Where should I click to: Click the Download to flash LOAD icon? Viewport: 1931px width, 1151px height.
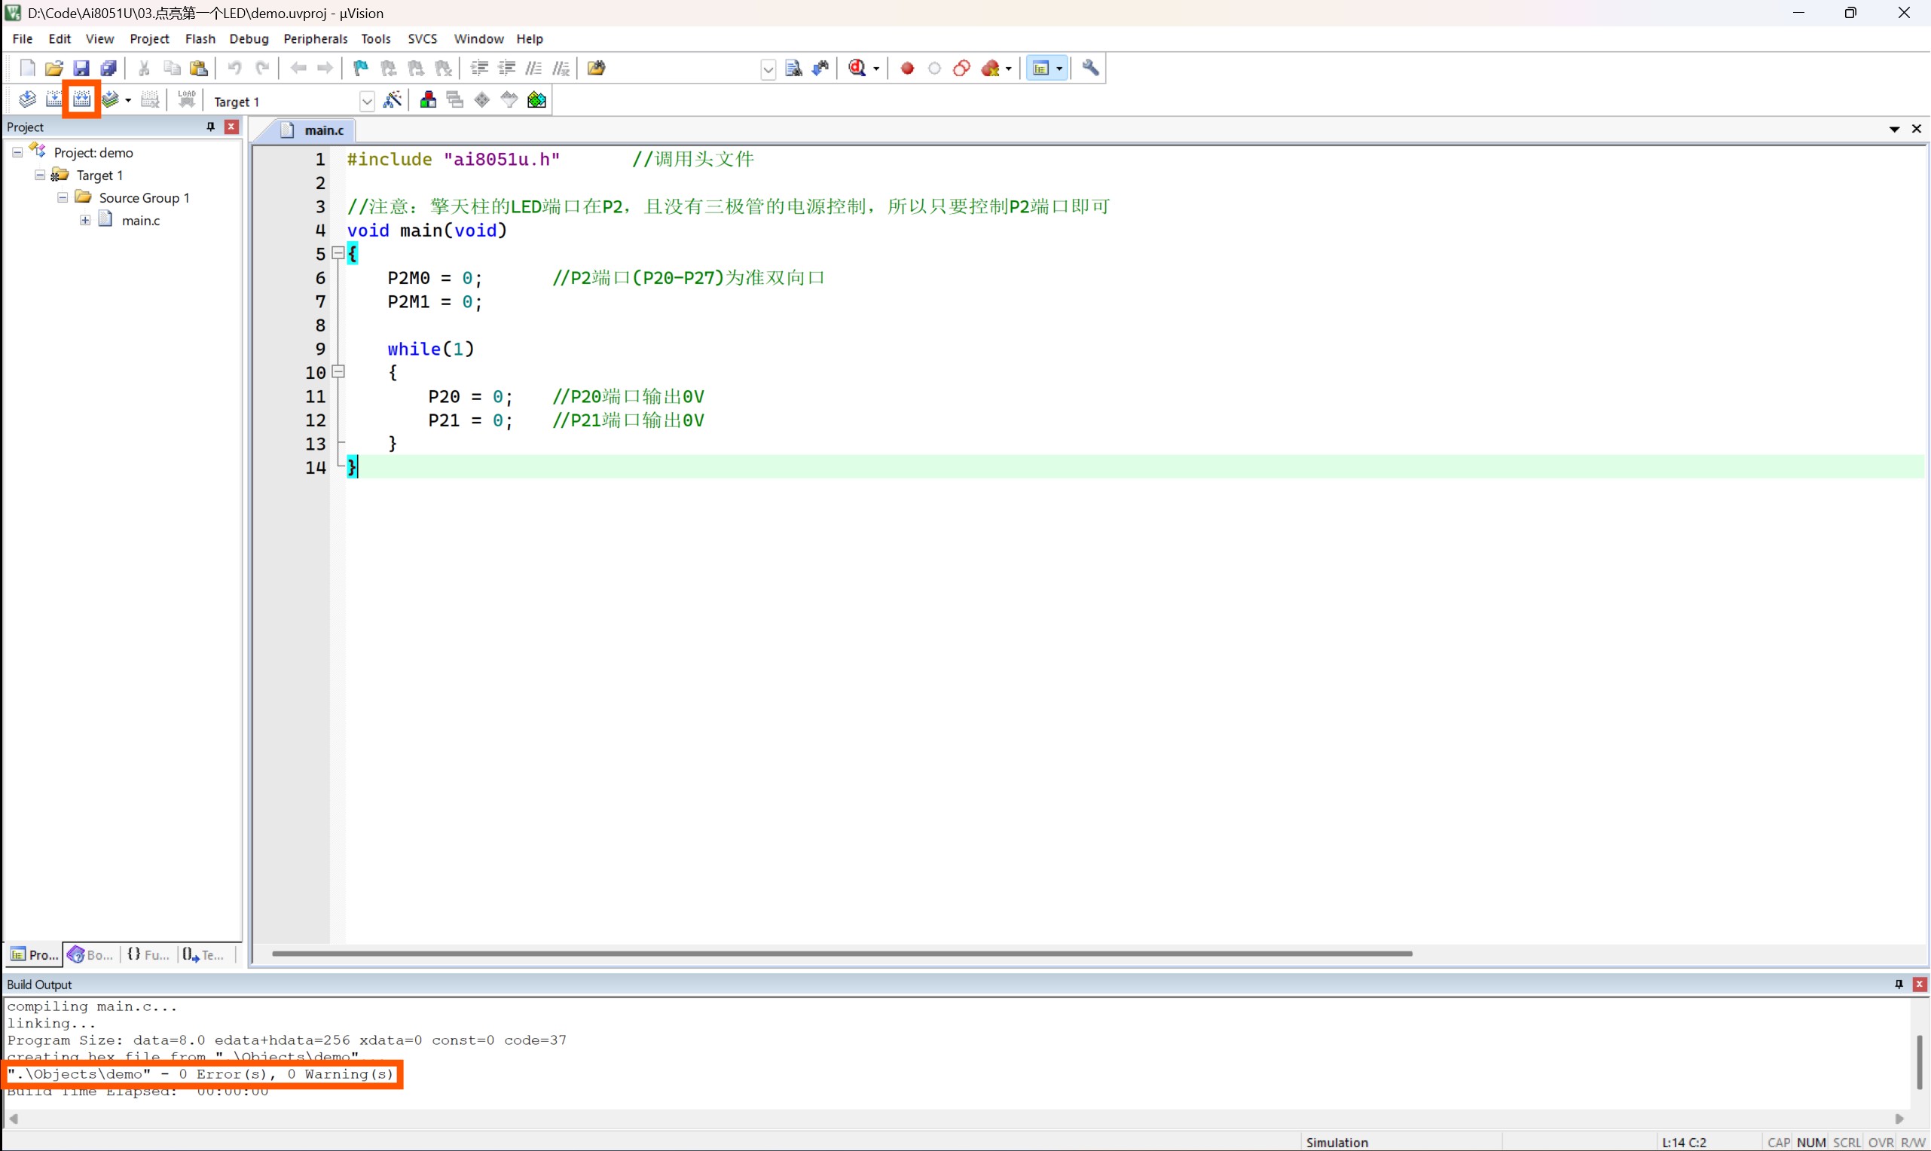pyautogui.click(x=187, y=99)
